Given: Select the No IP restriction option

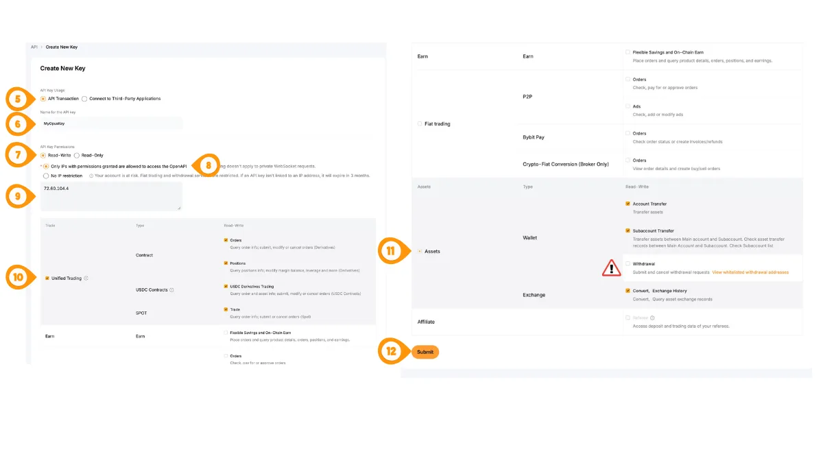Looking at the screenshot, I should 46,176.
